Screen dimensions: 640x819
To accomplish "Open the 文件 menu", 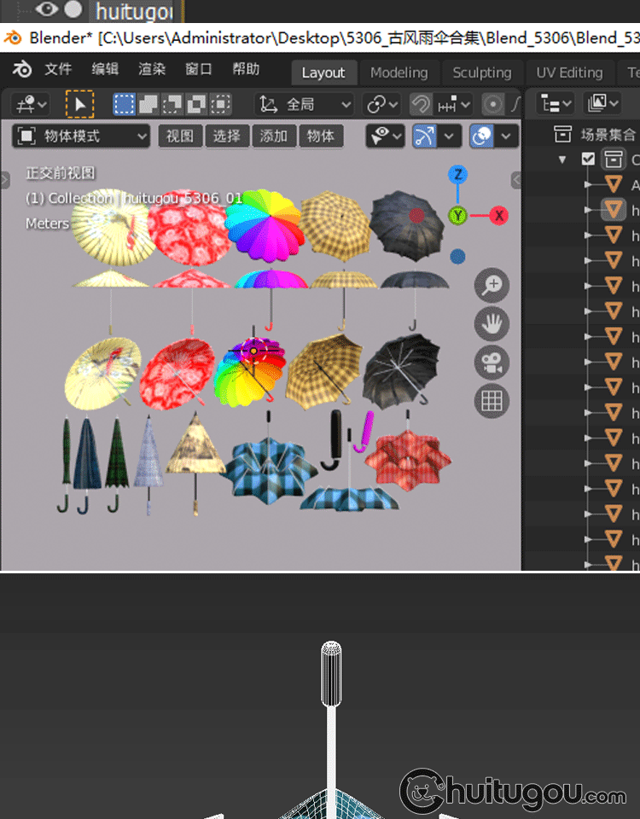I will (58, 70).
